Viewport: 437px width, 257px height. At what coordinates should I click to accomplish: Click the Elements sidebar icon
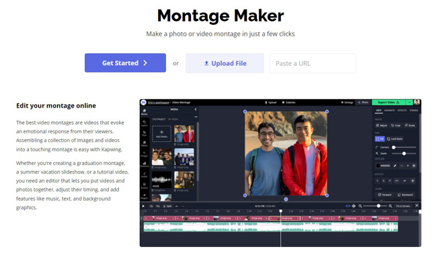point(145,164)
